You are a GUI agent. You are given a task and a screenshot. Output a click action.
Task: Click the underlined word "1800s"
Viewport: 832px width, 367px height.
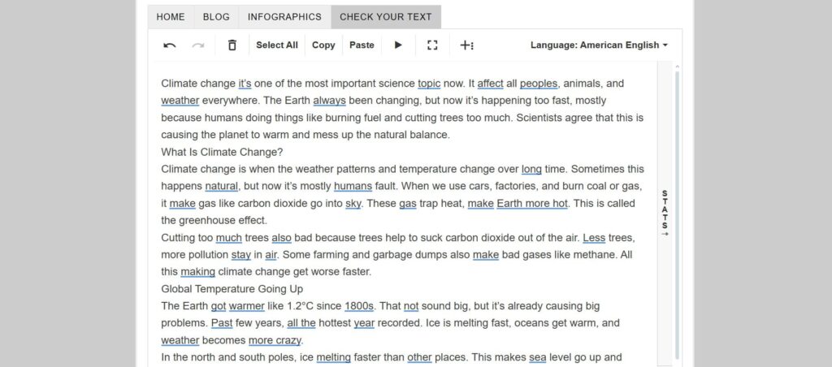click(359, 306)
